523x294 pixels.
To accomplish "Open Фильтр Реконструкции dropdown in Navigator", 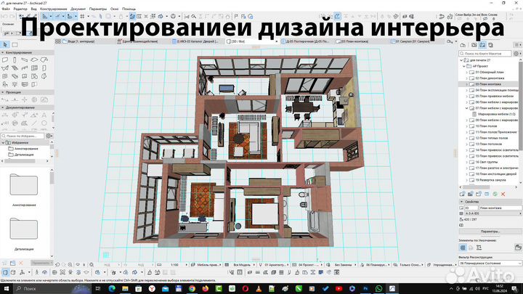I will point(490,264).
